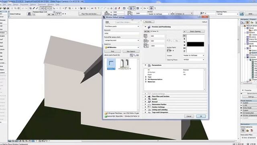Click the Find button
Viewport: 257px width, 145px height.
[x=112, y=52]
